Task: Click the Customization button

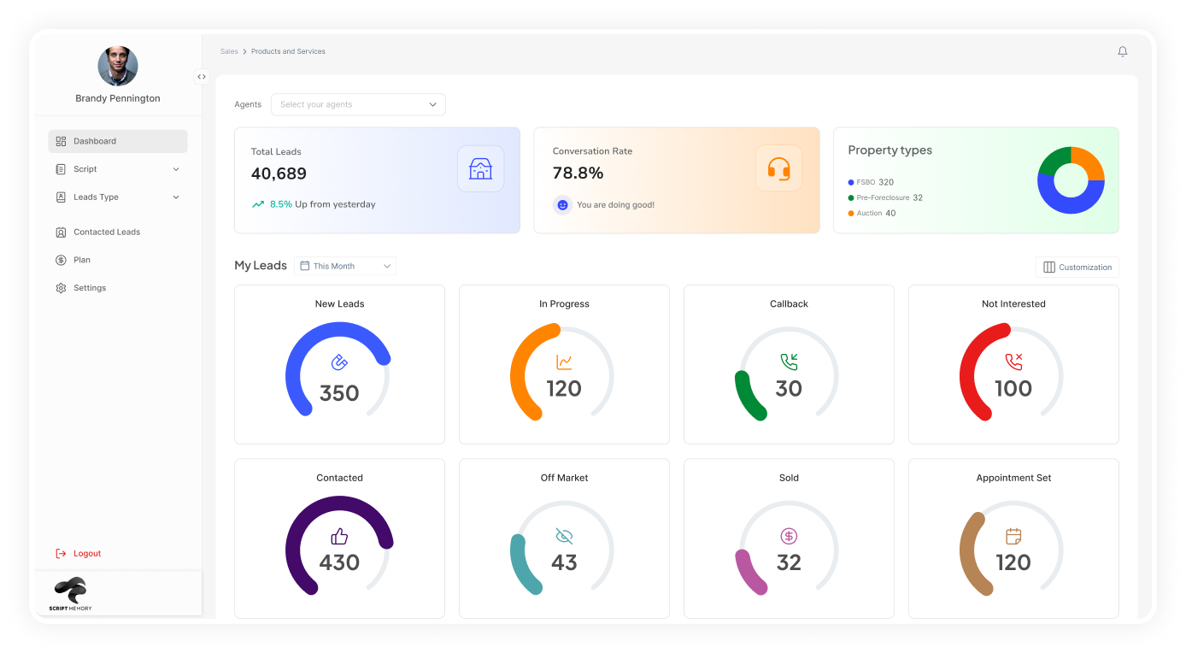Action: [x=1077, y=268]
